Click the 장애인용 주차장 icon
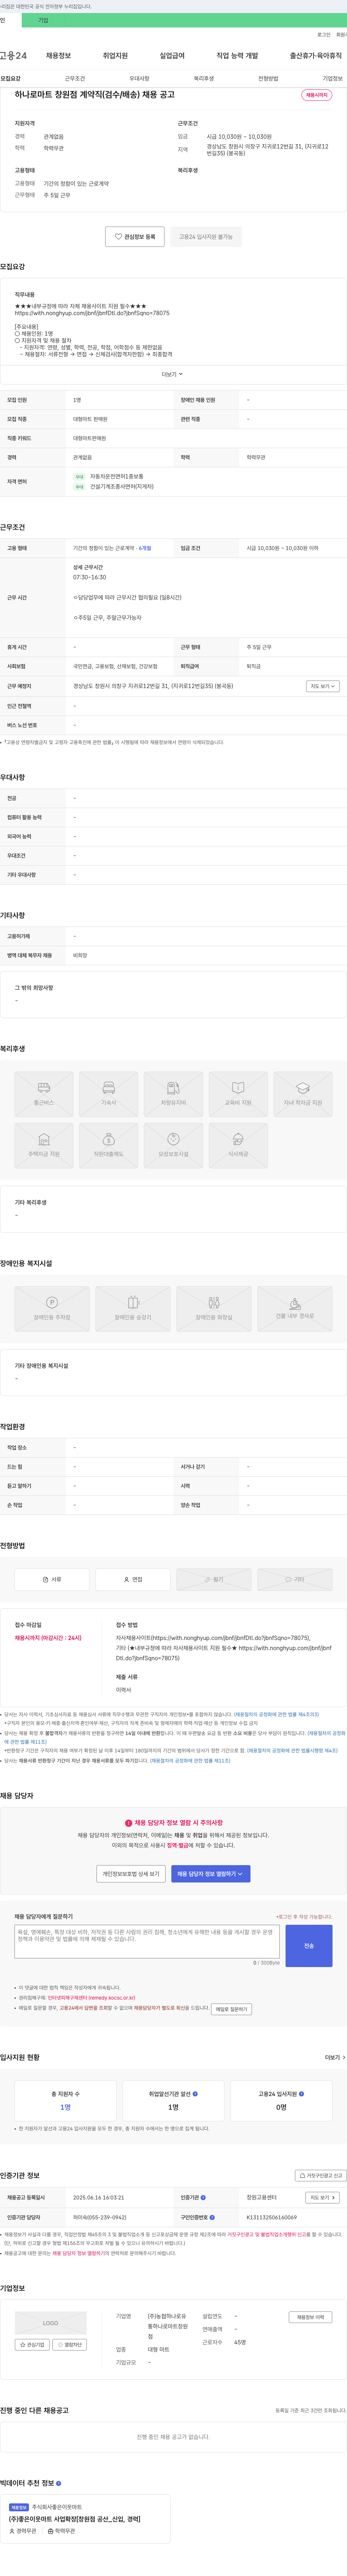The width and height of the screenshot is (347, 2576). 52,1309
